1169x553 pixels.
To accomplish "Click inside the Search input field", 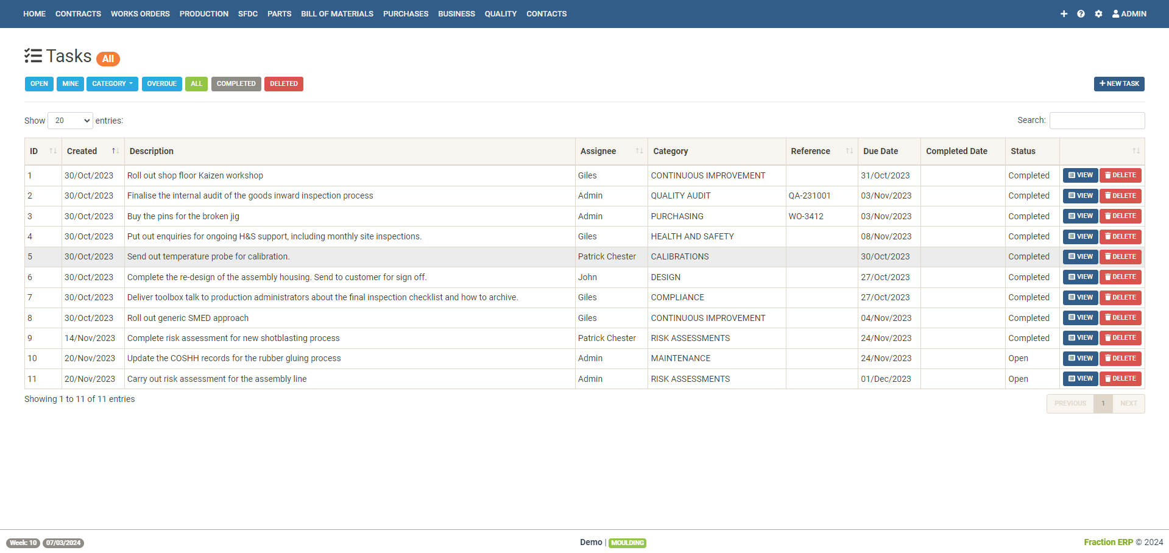I will point(1097,120).
